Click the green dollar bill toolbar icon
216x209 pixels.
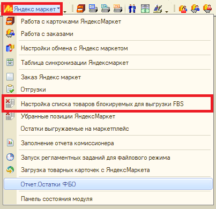145,9
